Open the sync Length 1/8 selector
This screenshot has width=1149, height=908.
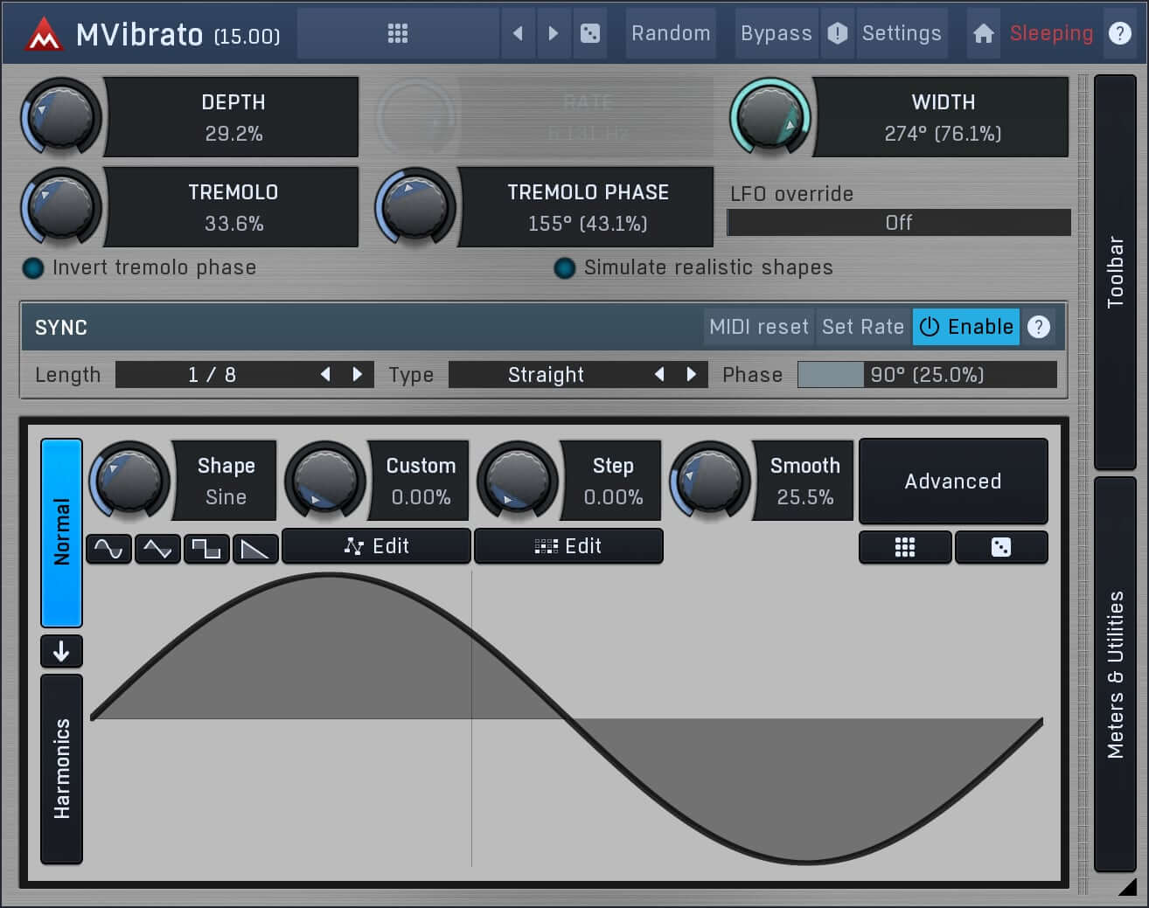(x=212, y=375)
